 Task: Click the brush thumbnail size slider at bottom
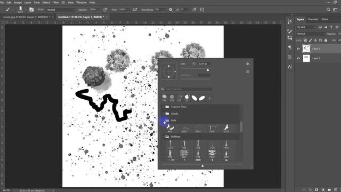202,166
